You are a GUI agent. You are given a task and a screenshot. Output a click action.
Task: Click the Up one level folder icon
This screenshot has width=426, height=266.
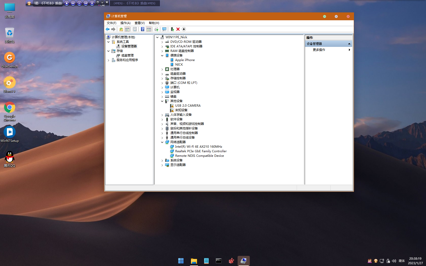click(121, 29)
